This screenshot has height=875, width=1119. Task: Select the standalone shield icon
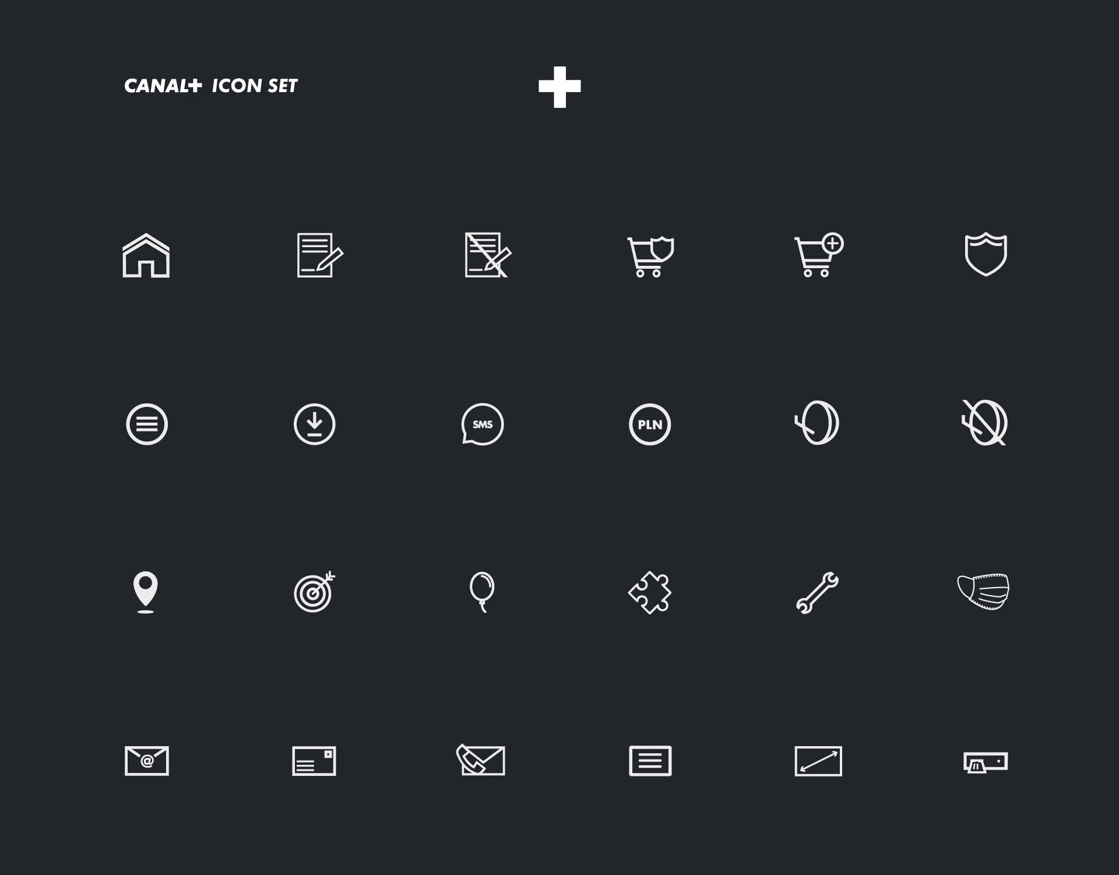(x=986, y=254)
